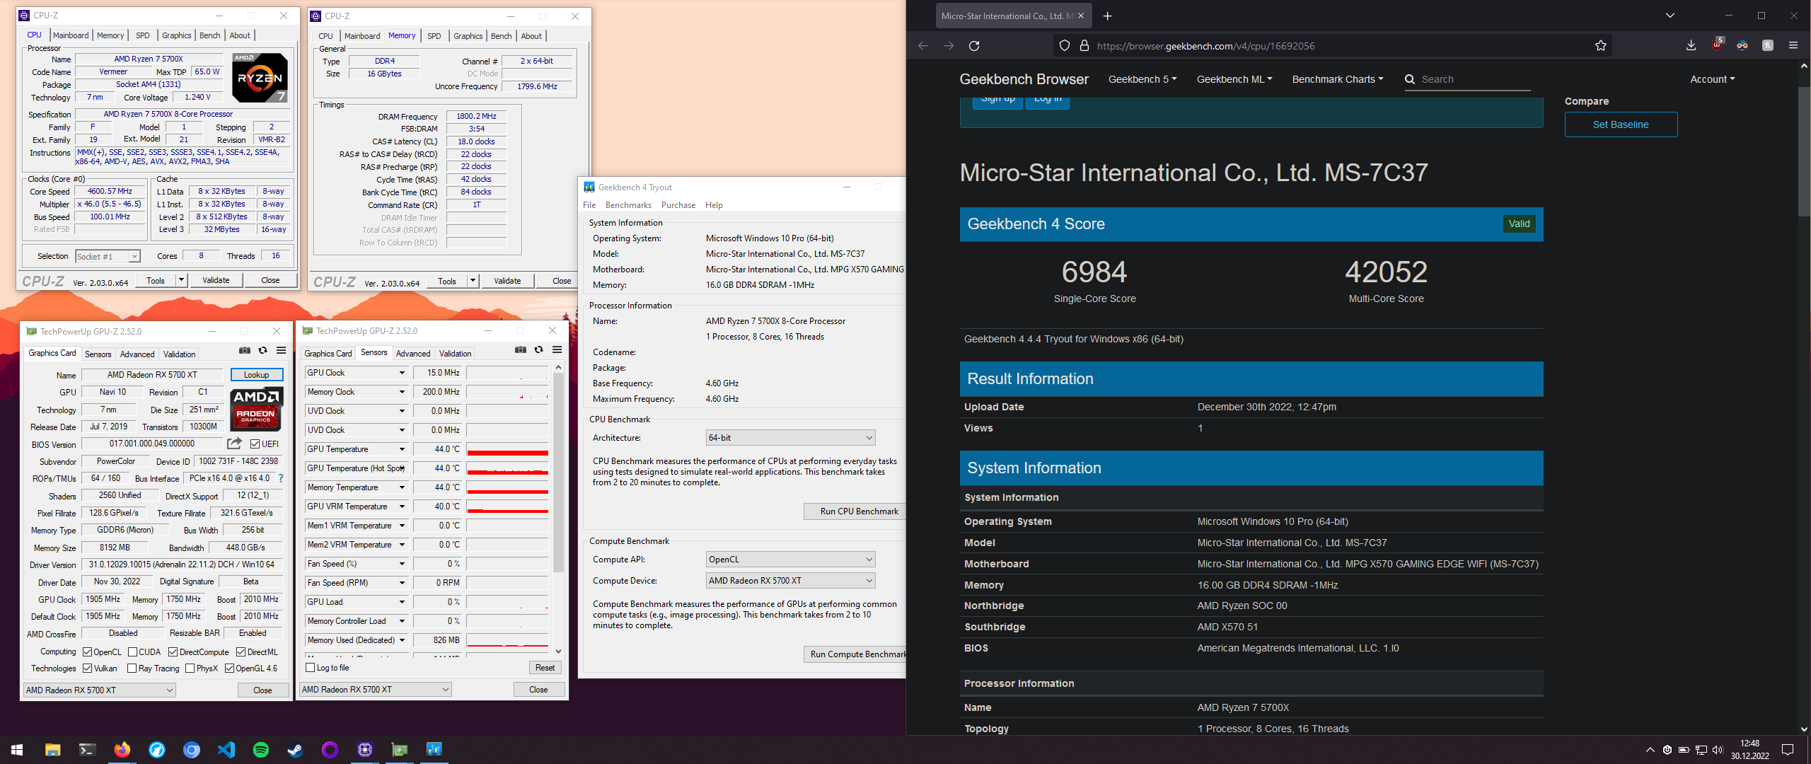Open Validation tab in GPU-Z Sensors window
The image size is (1811, 764).
[x=456, y=354]
